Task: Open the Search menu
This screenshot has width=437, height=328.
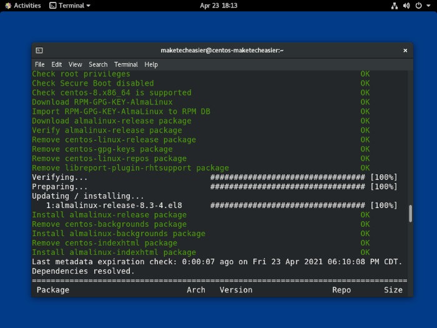Action: click(98, 64)
